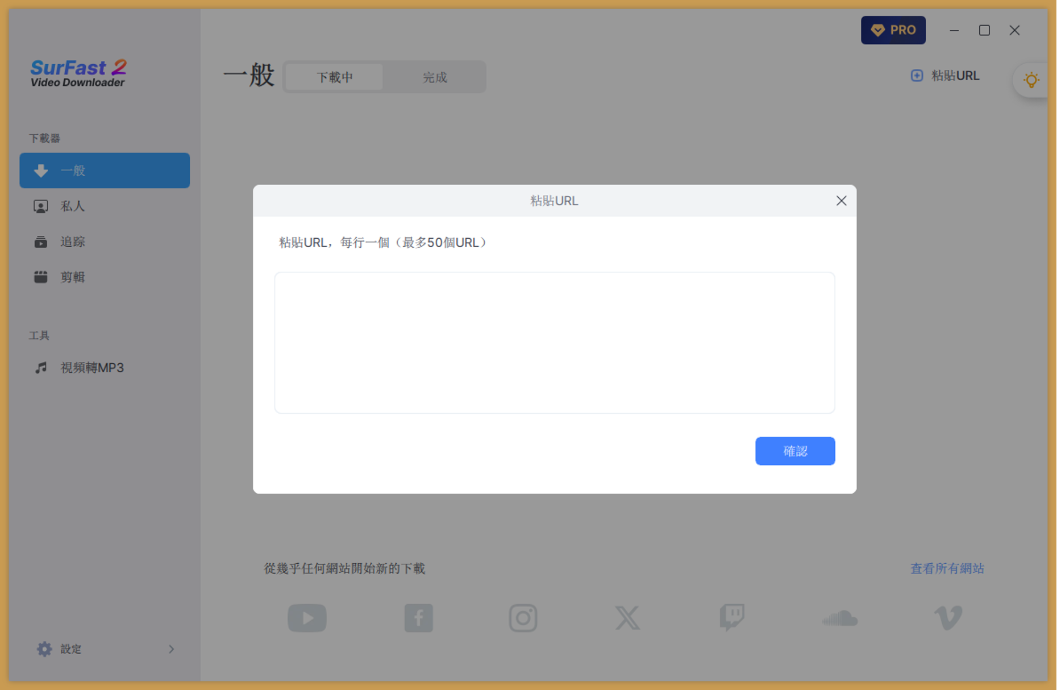Expand the 設定 settings chevron
This screenshot has width=1057, height=690.
[x=171, y=649]
